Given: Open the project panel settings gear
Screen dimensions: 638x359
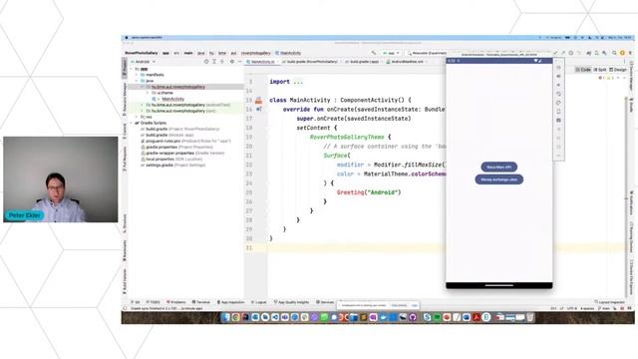Looking at the screenshot, I should click(x=232, y=62).
